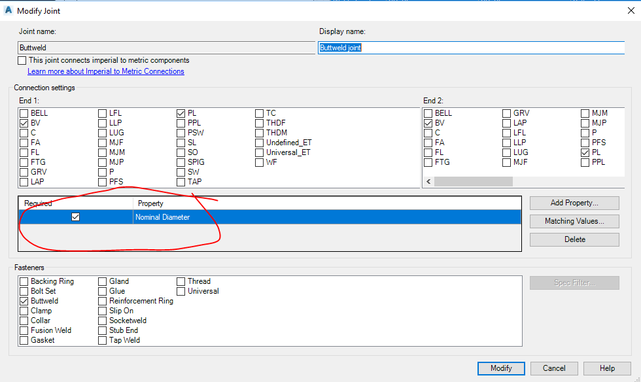The image size is (641, 382).
Task: Enable Undefined_ET in End 1
Action: pos(259,142)
